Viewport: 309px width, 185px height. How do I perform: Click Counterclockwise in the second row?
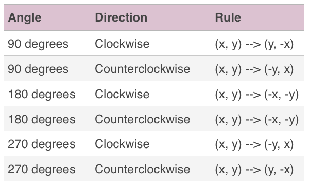pos(143,69)
